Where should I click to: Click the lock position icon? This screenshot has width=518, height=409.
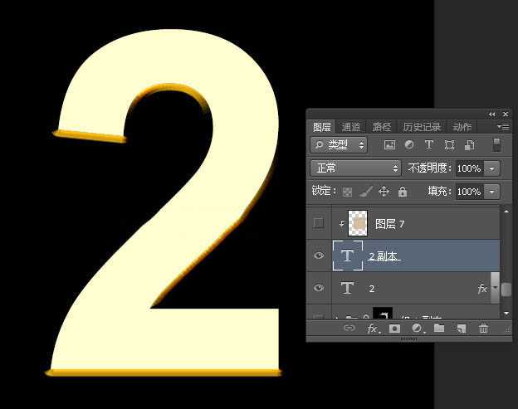click(x=384, y=192)
